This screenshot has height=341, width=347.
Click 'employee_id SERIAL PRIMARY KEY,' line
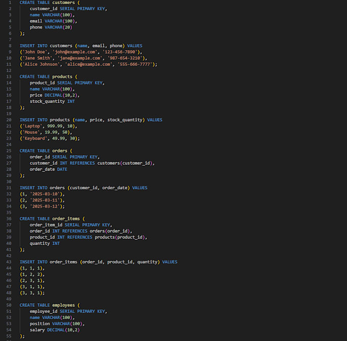[x=68, y=311]
